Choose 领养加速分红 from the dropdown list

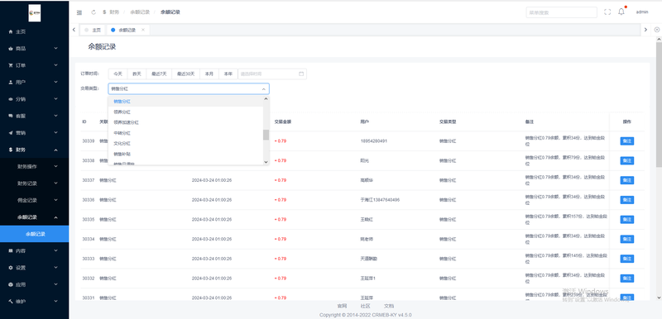[x=185, y=122]
